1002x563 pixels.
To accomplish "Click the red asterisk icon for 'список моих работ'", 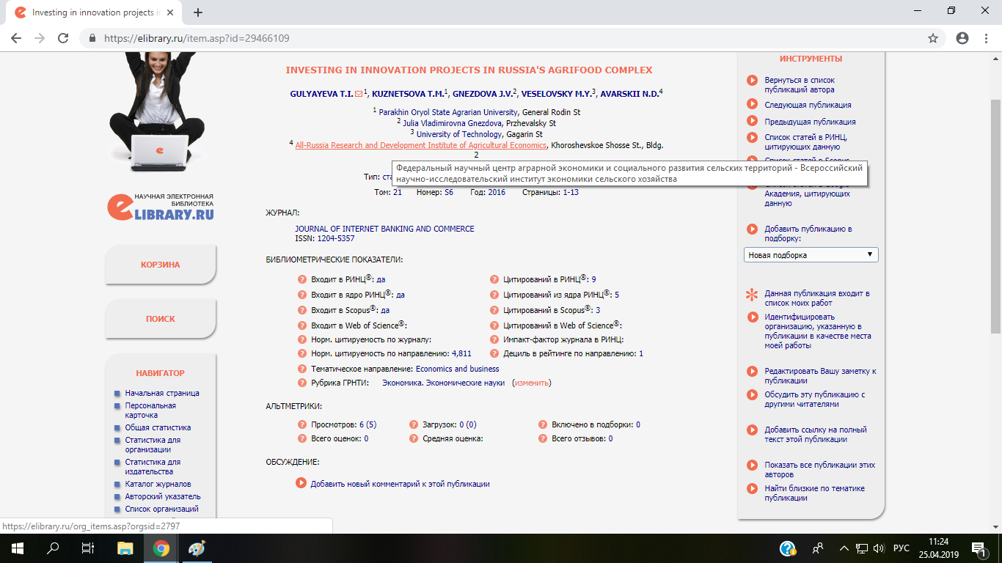I will click(x=752, y=295).
